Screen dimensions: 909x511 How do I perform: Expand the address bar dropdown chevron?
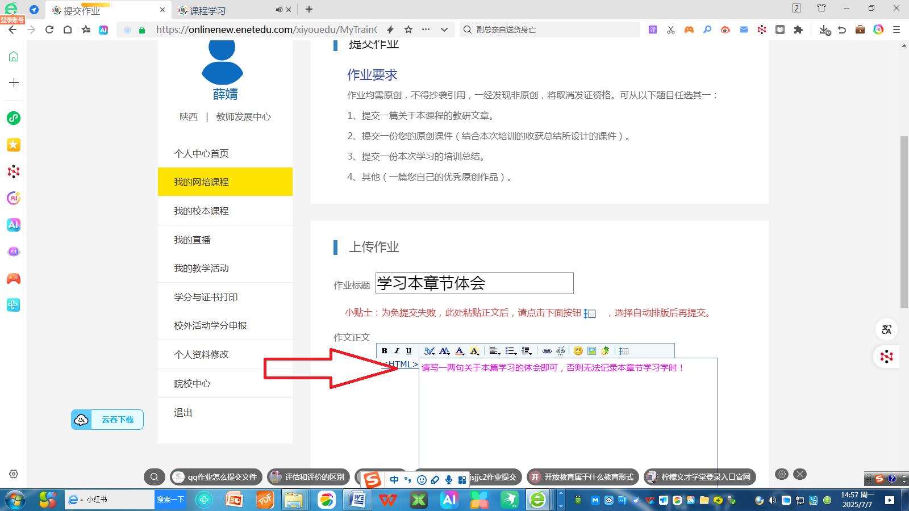point(444,30)
